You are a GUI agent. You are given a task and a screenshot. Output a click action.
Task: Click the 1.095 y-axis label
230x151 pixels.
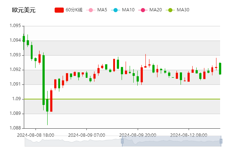tap(15, 26)
